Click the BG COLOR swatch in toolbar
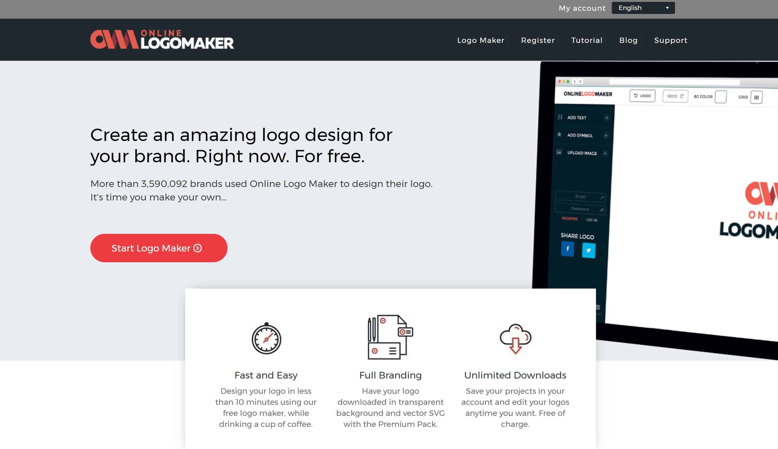The width and height of the screenshot is (778, 449). point(722,96)
